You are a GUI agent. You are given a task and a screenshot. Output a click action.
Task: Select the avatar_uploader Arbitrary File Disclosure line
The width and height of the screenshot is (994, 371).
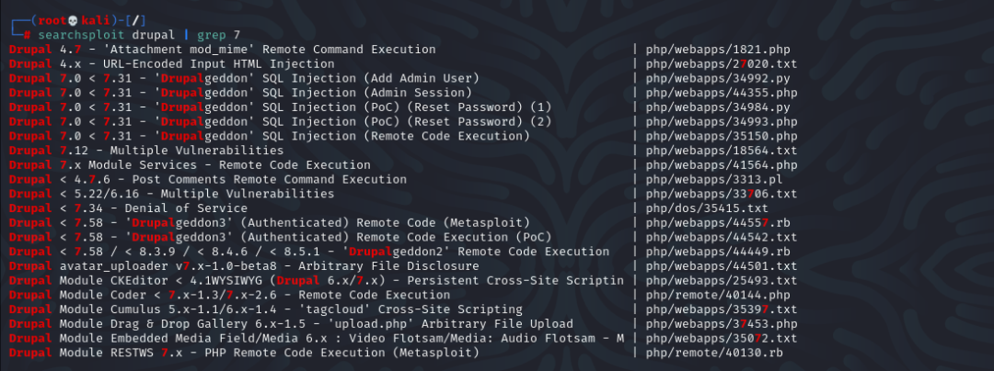click(x=243, y=266)
